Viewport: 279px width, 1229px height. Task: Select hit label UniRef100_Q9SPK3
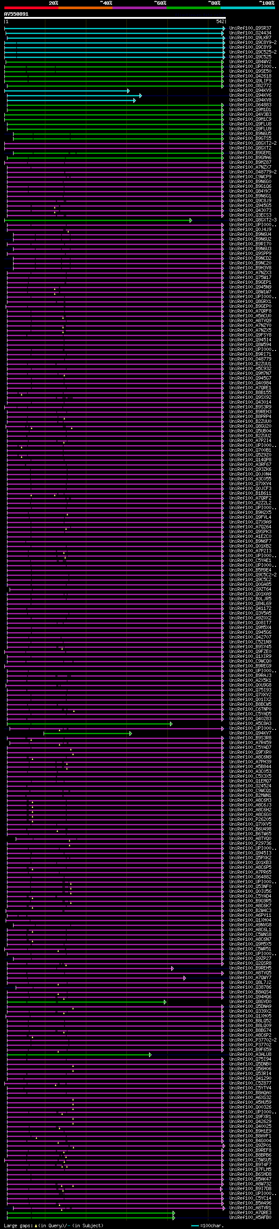click(x=250, y=531)
